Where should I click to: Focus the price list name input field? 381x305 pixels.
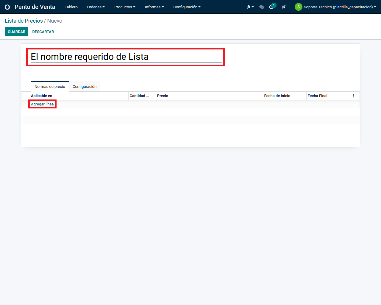coord(126,57)
